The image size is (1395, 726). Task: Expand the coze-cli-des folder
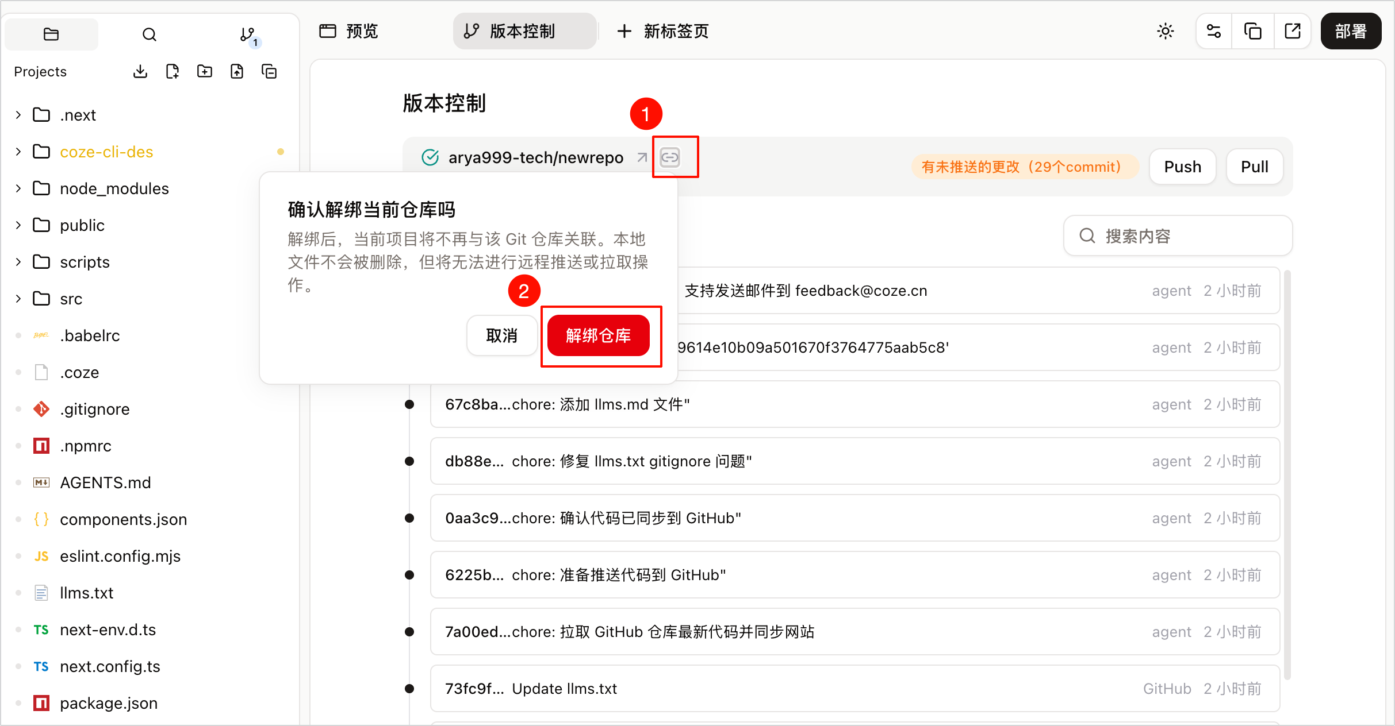18,152
